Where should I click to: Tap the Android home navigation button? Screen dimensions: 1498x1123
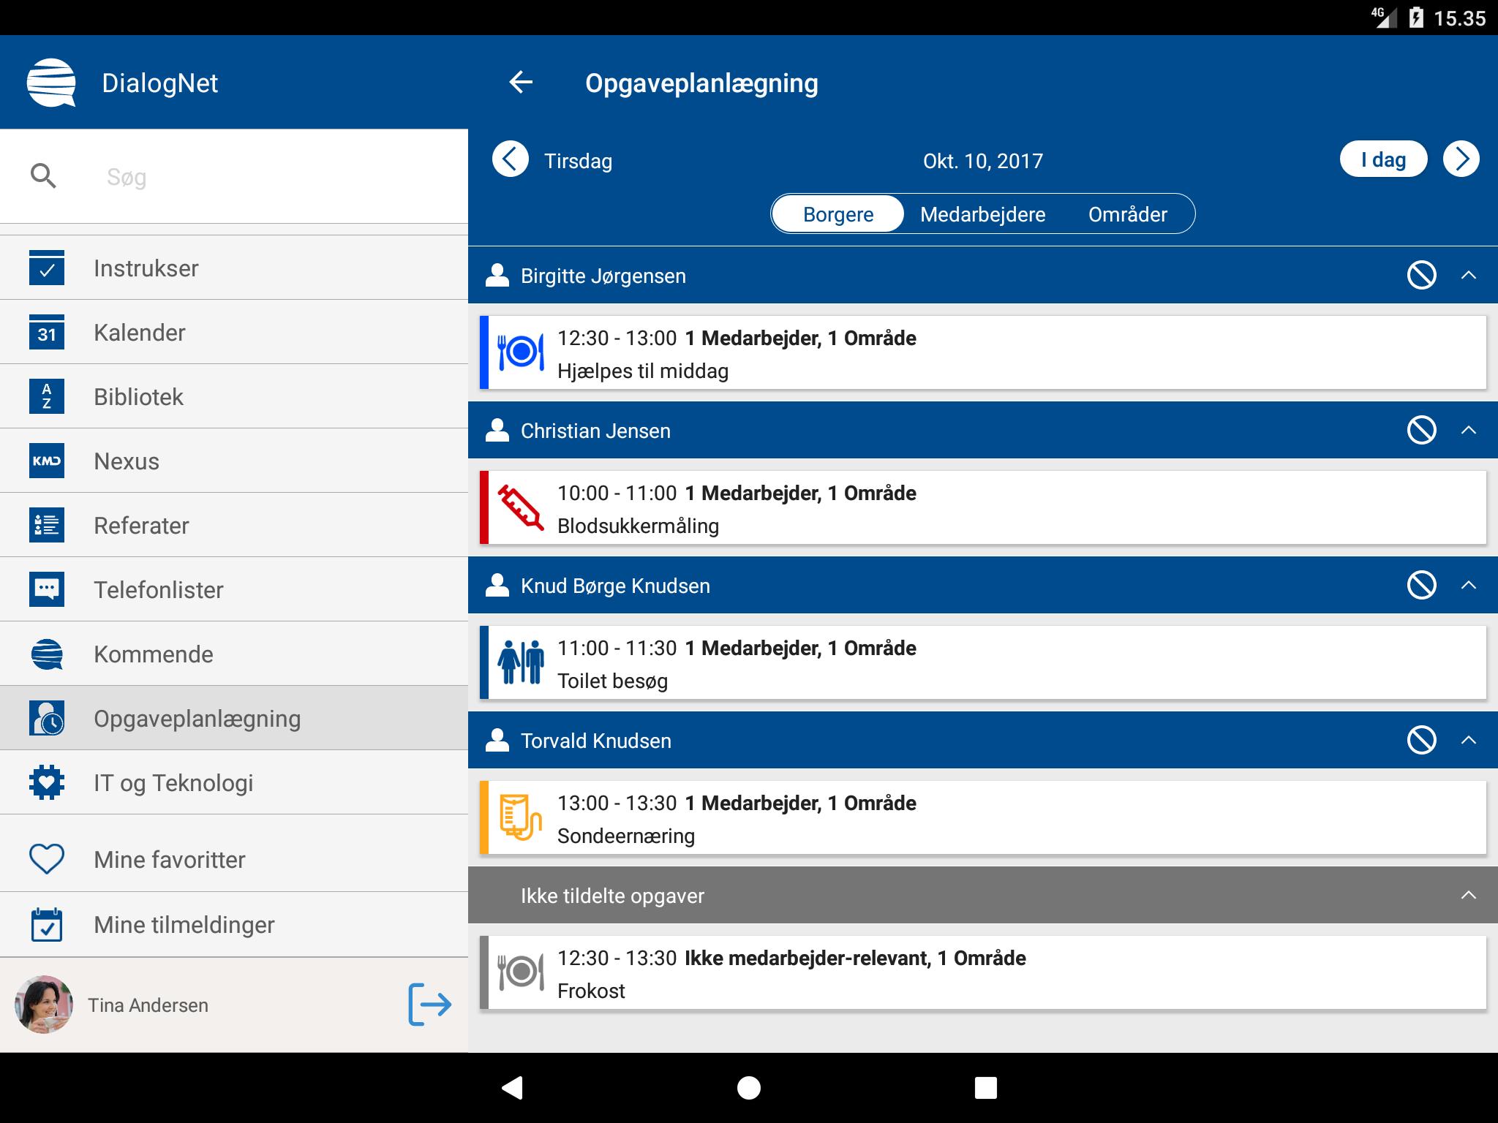pos(749,1088)
